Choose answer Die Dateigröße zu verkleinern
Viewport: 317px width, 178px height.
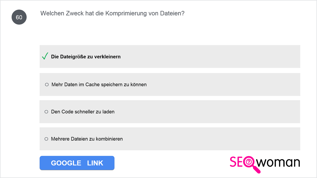170,56
